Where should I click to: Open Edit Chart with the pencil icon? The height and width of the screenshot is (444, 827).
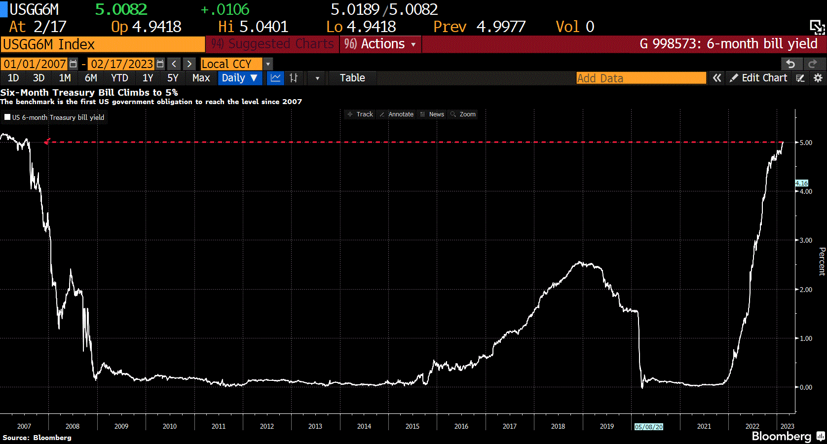click(735, 78)
